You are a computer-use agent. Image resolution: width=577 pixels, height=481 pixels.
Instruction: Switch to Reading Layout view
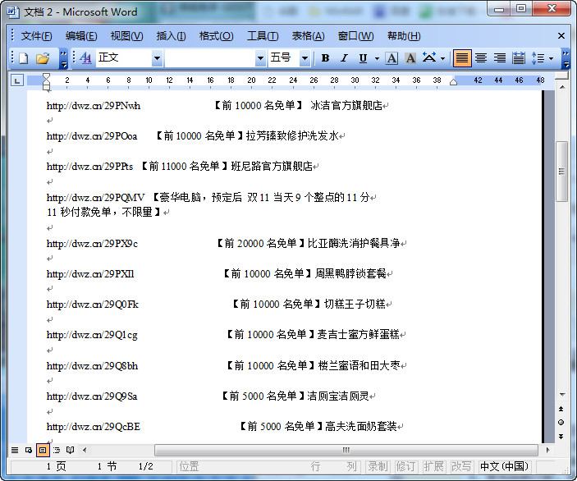pos(70,450)
